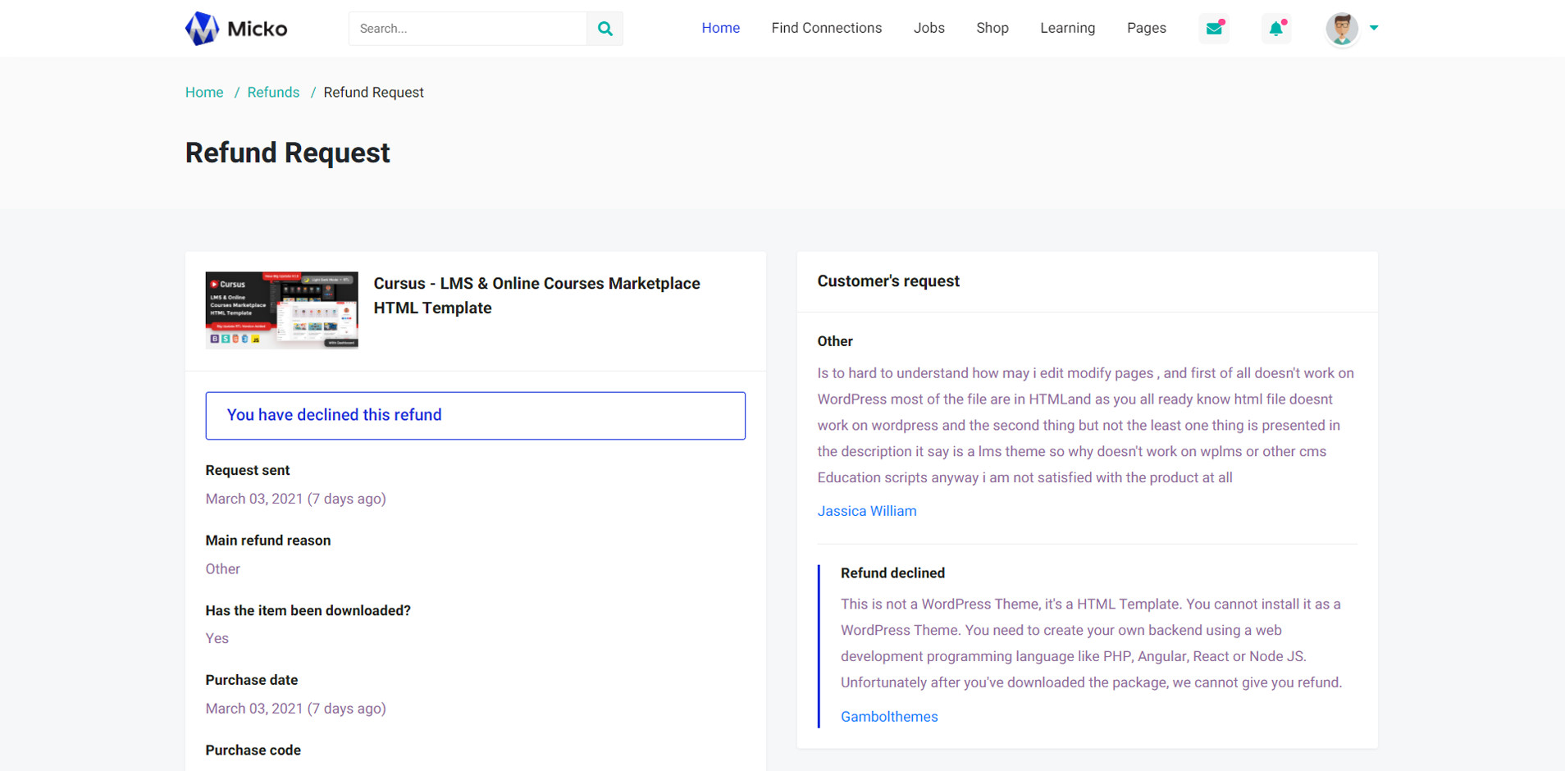Expand the Pages menu
Image resolution: width=1565 pixels, height=771 pixels.
click(1146, 28)
